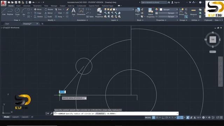Open the AutoCAD application menu
The image size is (224, 126).
click(x=3, y=3)
